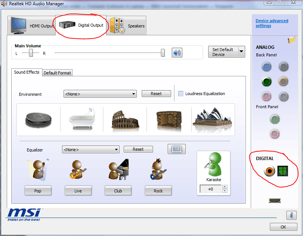Image resolution: width=303 pixels, height=236 pixels.
Task: Open the connector settings folder icon
Action: pos(292,40)
